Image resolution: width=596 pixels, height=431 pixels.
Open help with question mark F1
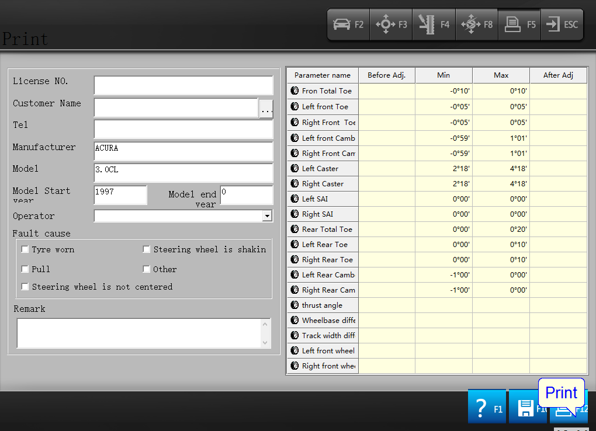pyautogui.click(x=487, y=408)
